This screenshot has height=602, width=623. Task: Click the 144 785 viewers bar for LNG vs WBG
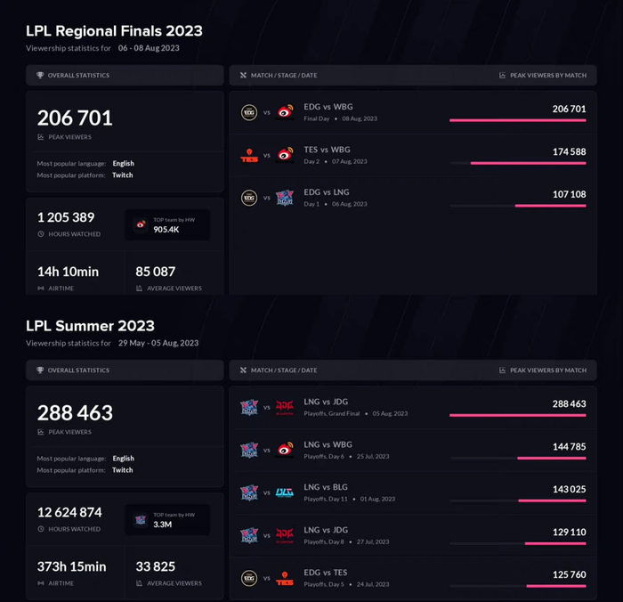pos(551,459)
